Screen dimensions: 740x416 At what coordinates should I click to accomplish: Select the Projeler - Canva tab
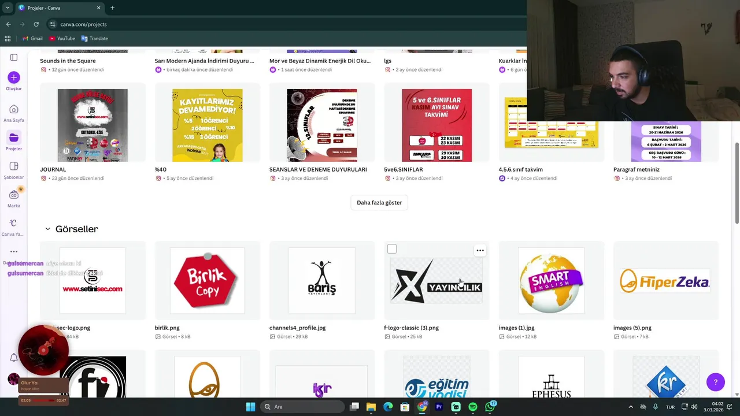(x=59, y=8)
